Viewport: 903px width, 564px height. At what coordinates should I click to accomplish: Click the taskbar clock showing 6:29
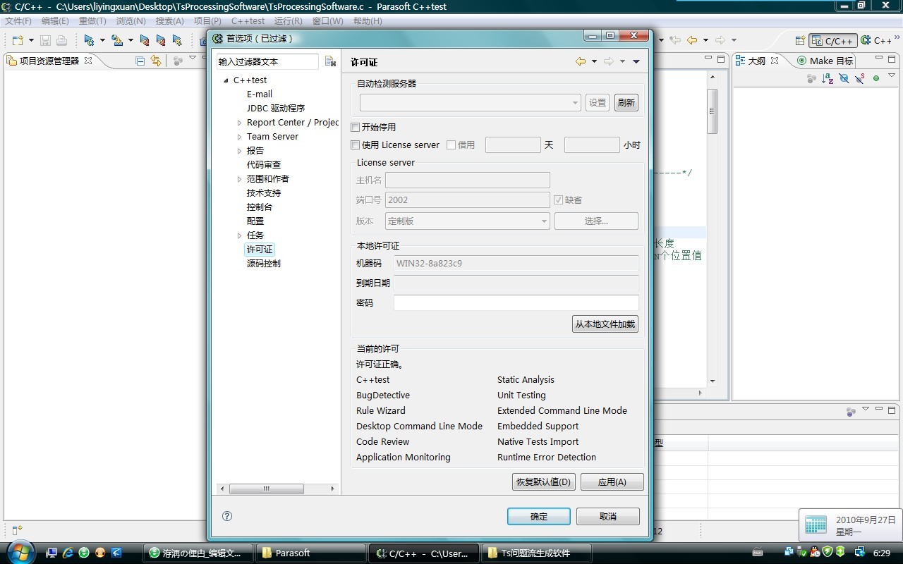[882, 553]
